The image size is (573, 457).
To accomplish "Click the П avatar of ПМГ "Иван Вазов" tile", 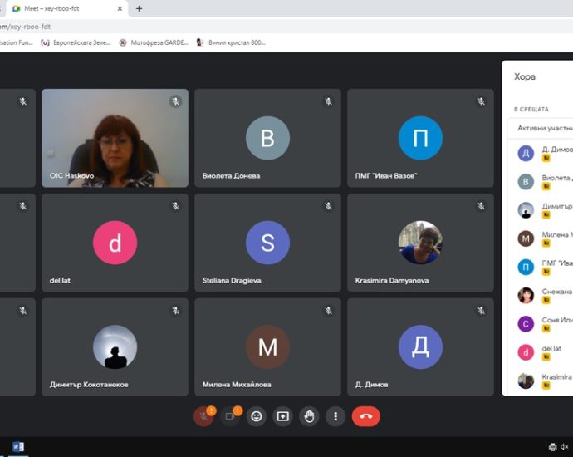I will click(x=420, y=138).
